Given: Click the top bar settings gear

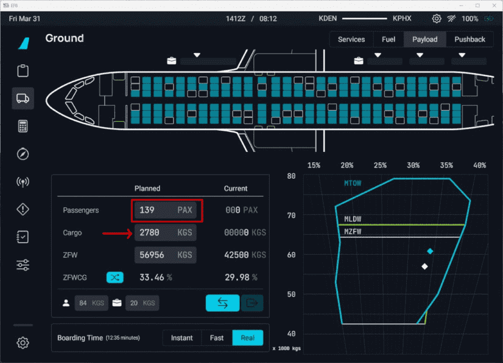Looking at the screenshot, I should point(437,19).
